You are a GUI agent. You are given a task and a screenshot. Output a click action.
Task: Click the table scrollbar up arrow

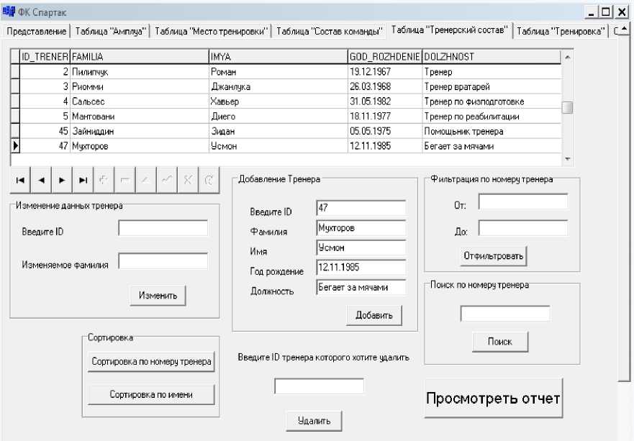(x=567, y=57)
